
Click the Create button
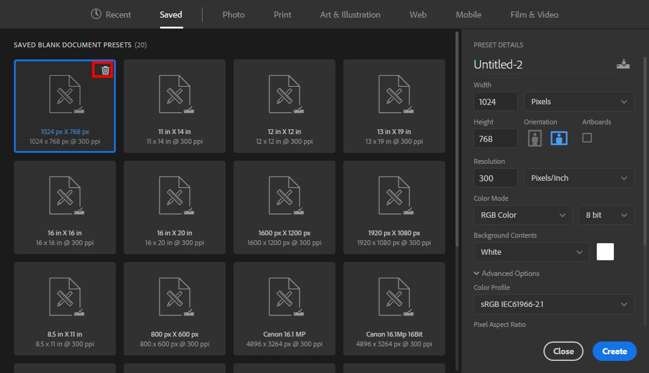coord(614,351)
